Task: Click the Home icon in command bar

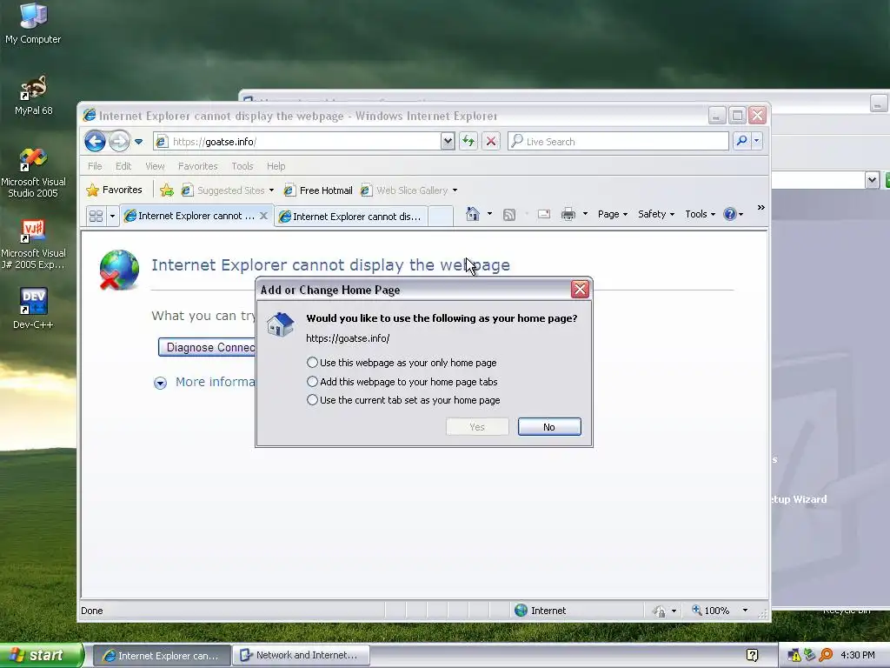Action: click(472, 214)
